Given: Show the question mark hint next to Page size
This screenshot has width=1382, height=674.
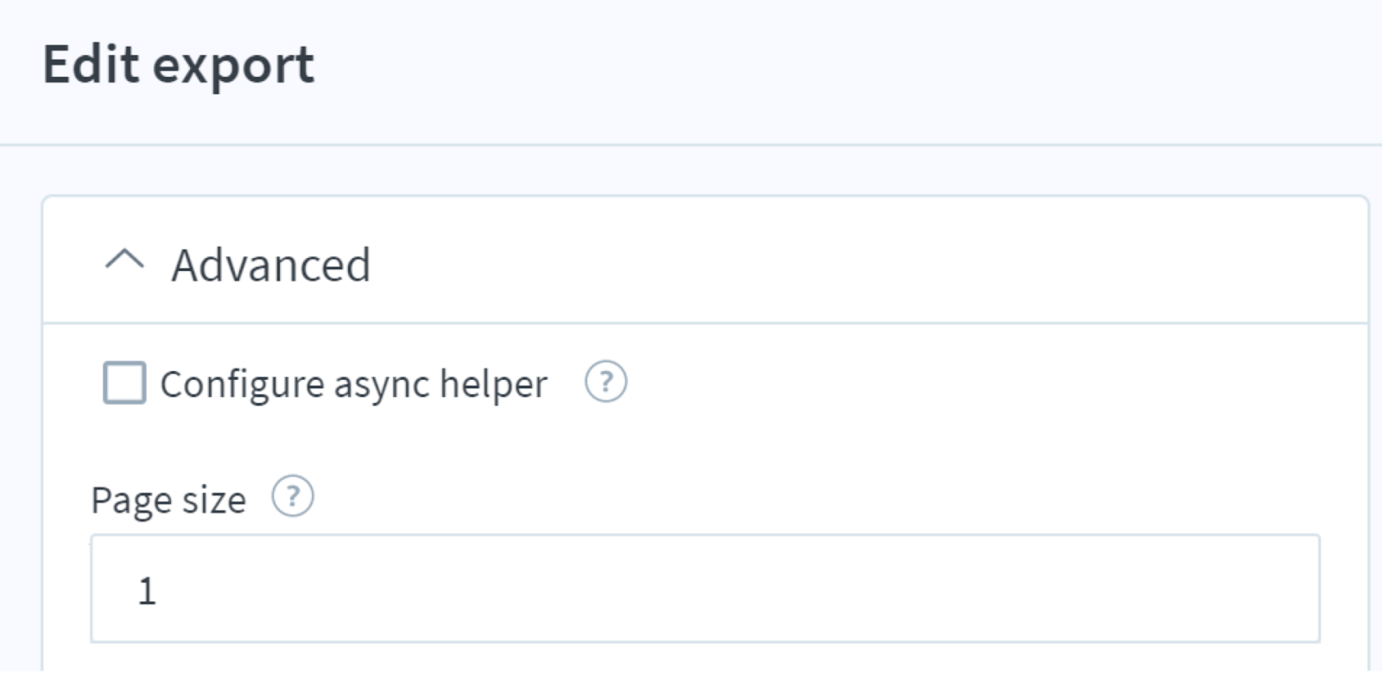Looking at the screenshot, I should (x=292, y=496).
